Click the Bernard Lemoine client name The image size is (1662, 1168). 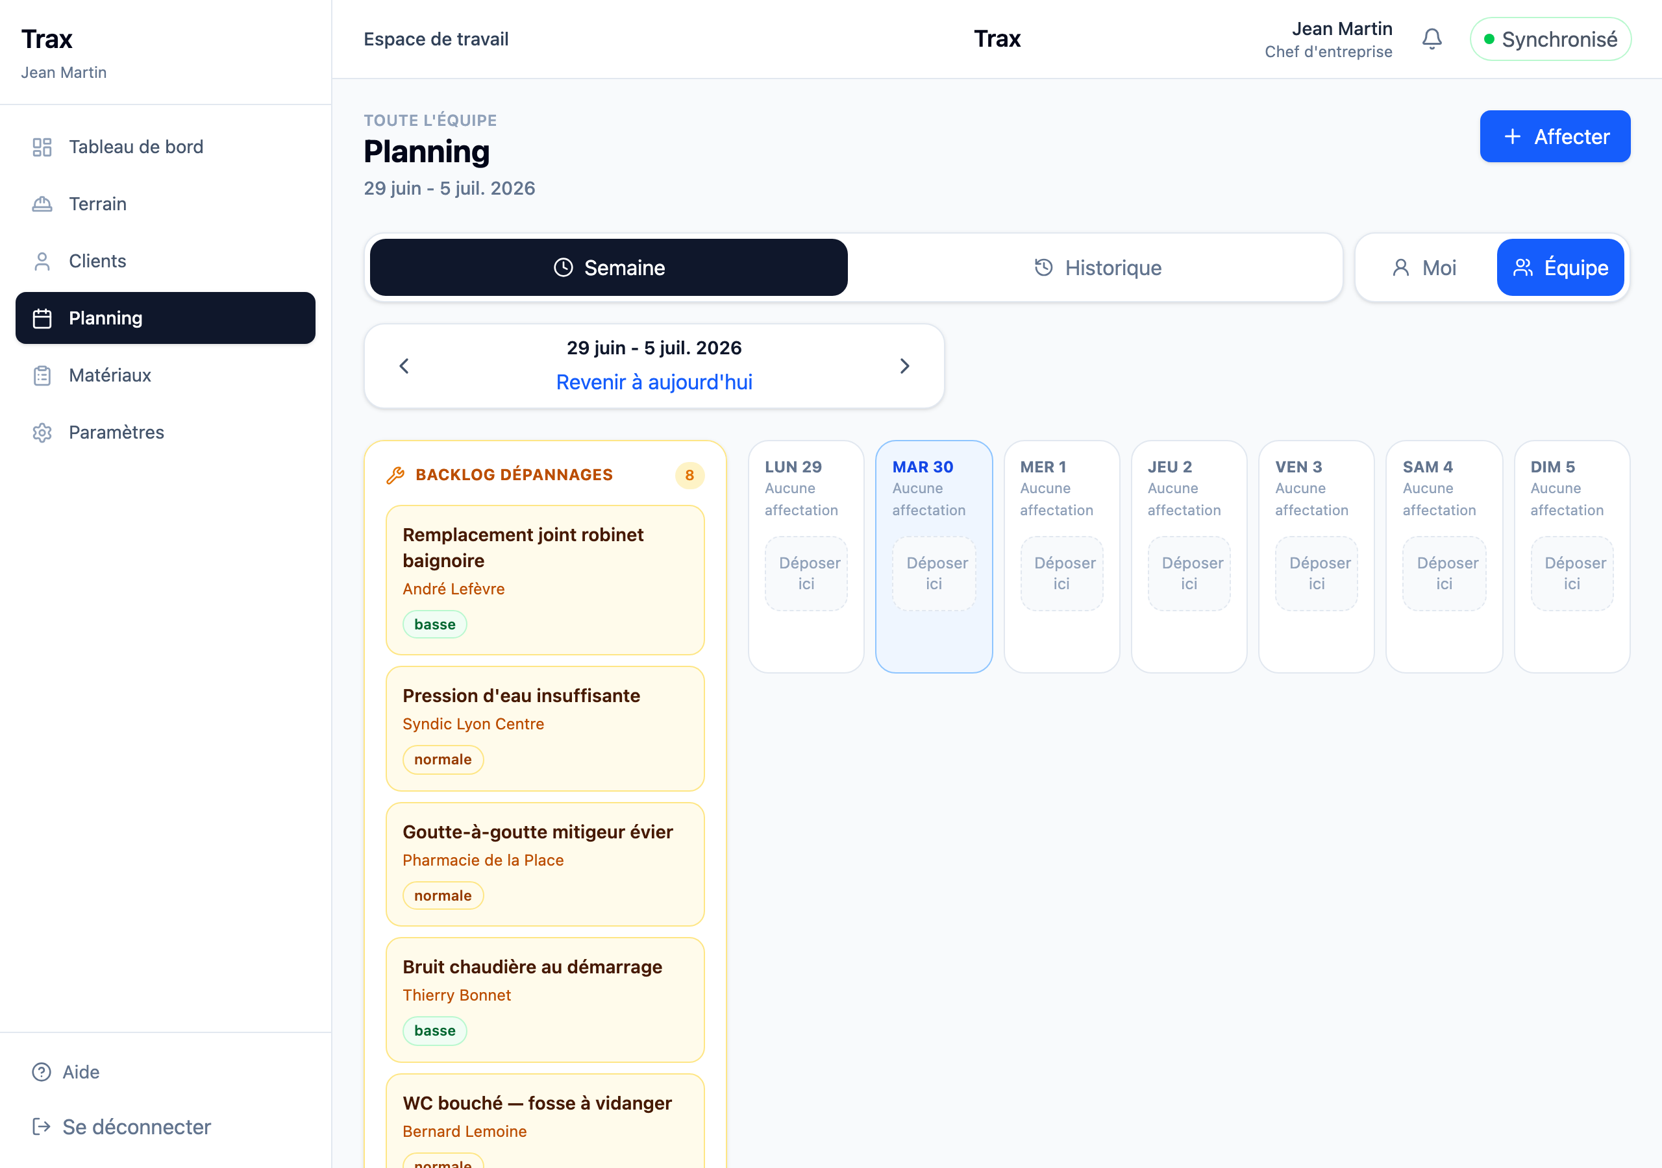465,1131
